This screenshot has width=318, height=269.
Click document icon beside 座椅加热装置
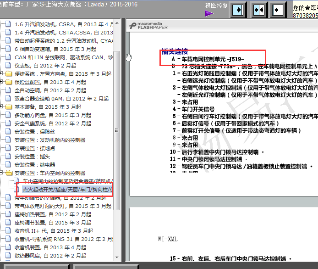[x=8, y=214]
